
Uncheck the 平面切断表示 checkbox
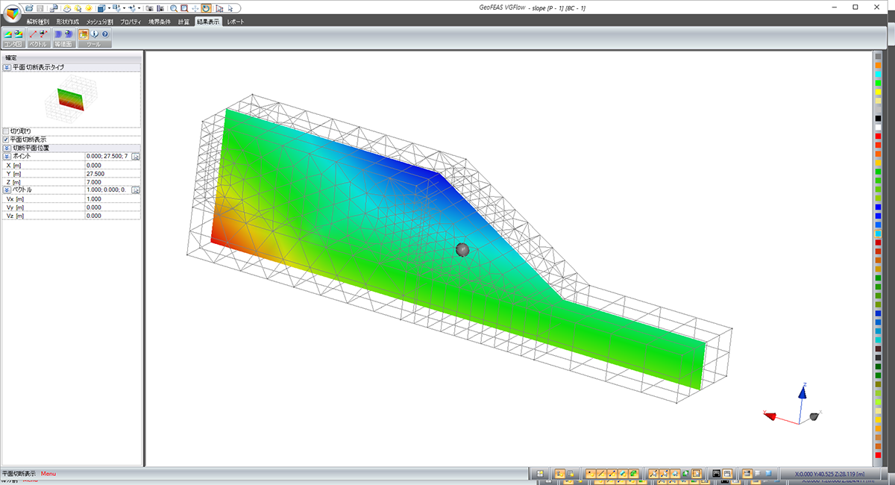click(x=6, y=140)
